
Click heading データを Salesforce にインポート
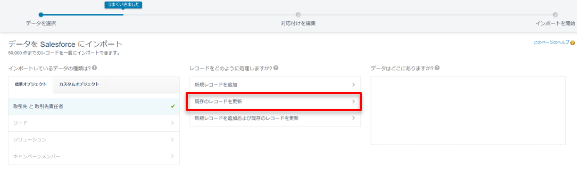click(65, 44)
